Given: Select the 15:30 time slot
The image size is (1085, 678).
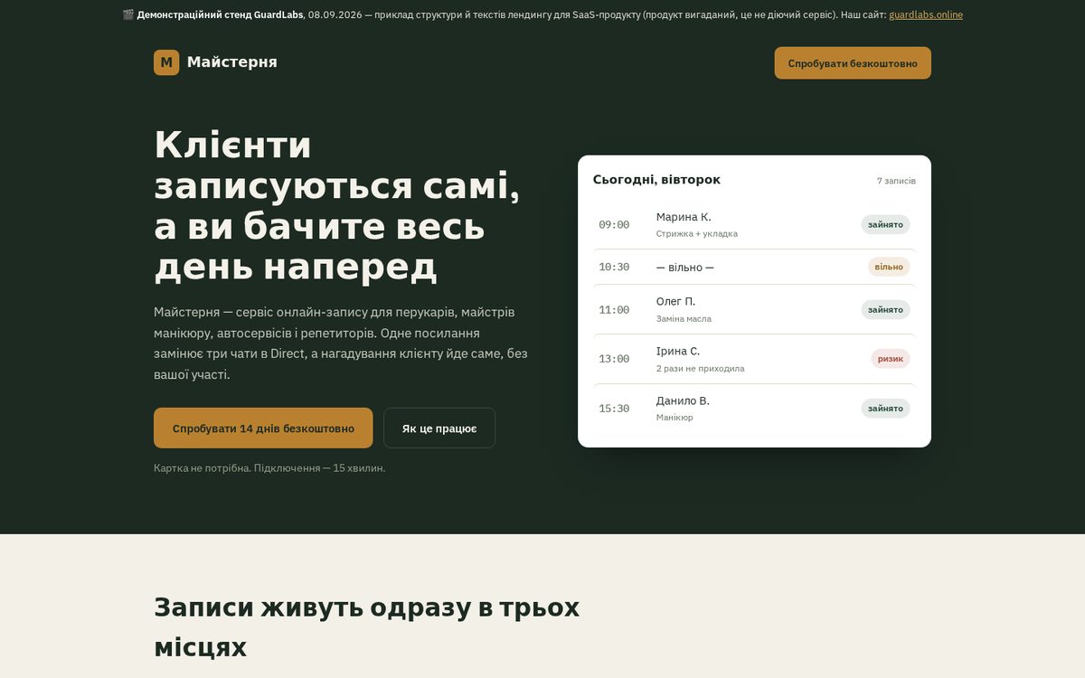Looking at the screenshot, I should pos(614,409).
